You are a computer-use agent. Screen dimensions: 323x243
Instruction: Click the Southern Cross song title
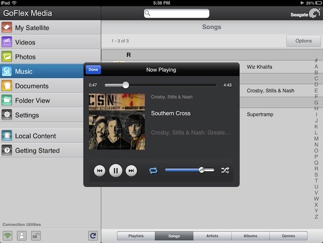[171, 113]
